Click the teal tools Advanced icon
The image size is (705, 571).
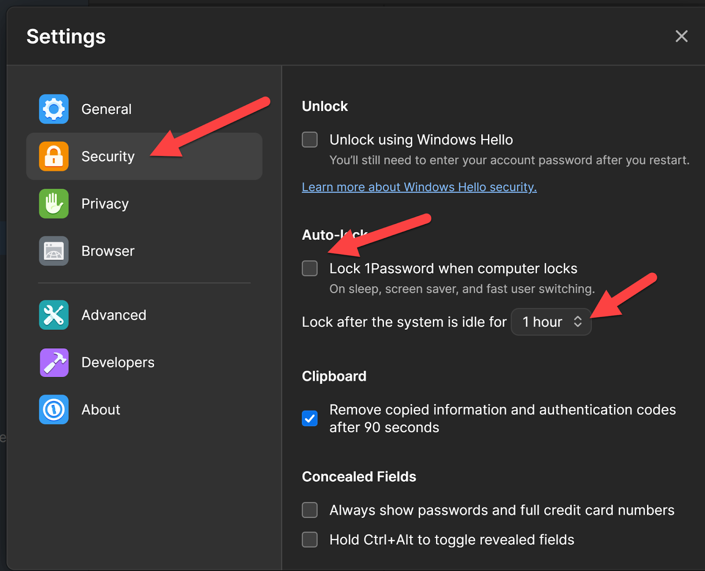54,315
